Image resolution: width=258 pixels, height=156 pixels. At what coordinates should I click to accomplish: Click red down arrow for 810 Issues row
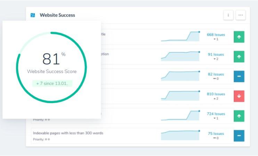tap(239, 96)
